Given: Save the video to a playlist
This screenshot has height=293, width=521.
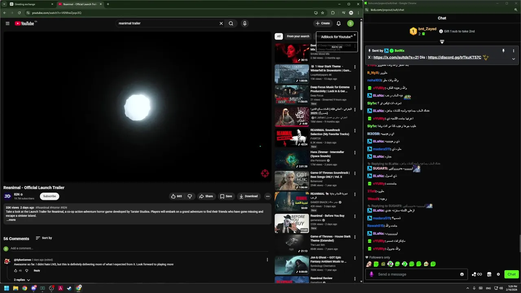Looking at the screenshot, I should (226, 196).
